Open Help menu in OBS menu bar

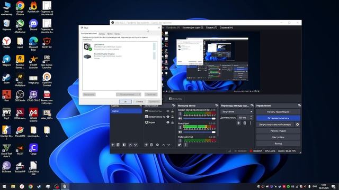[x=226, y=27]
